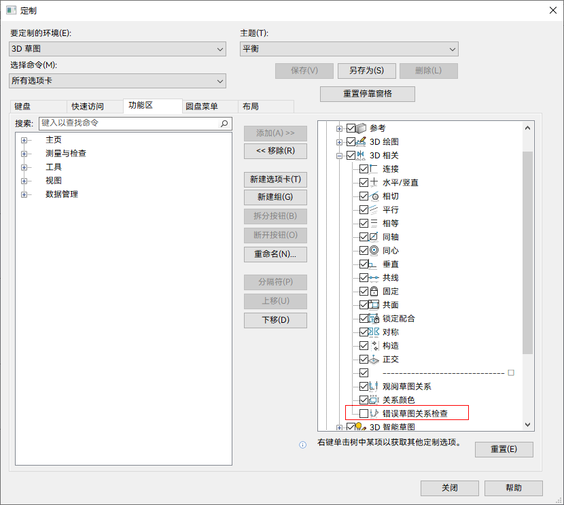Image resolution: width=564 pixels, height=505 pixels.
Task: Click the 错误草图关系检查 icon
Action: pos(374,413)
